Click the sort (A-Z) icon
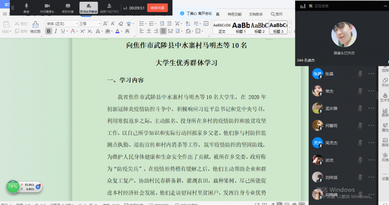The image size is (389, 205). (188, 24)
